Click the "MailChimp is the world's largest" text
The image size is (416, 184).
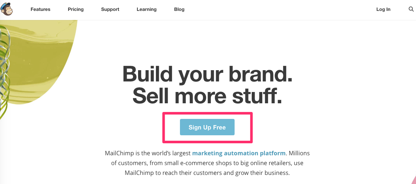point(148,153)
